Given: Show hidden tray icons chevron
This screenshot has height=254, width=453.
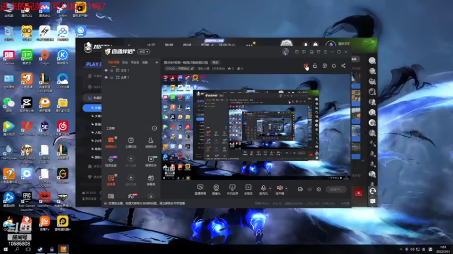Looking at the screenshot, I should pos(401,249).
